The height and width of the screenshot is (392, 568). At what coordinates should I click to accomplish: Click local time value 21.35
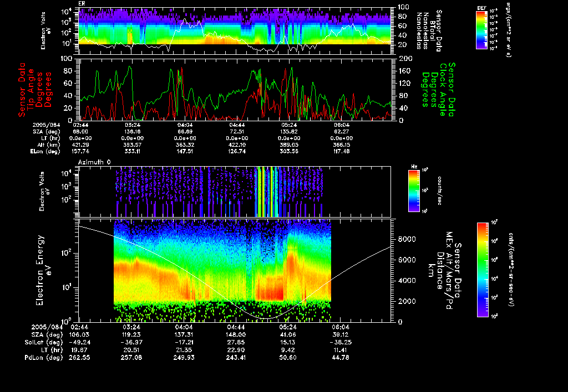pyautogui.click(x=184, y=350)
